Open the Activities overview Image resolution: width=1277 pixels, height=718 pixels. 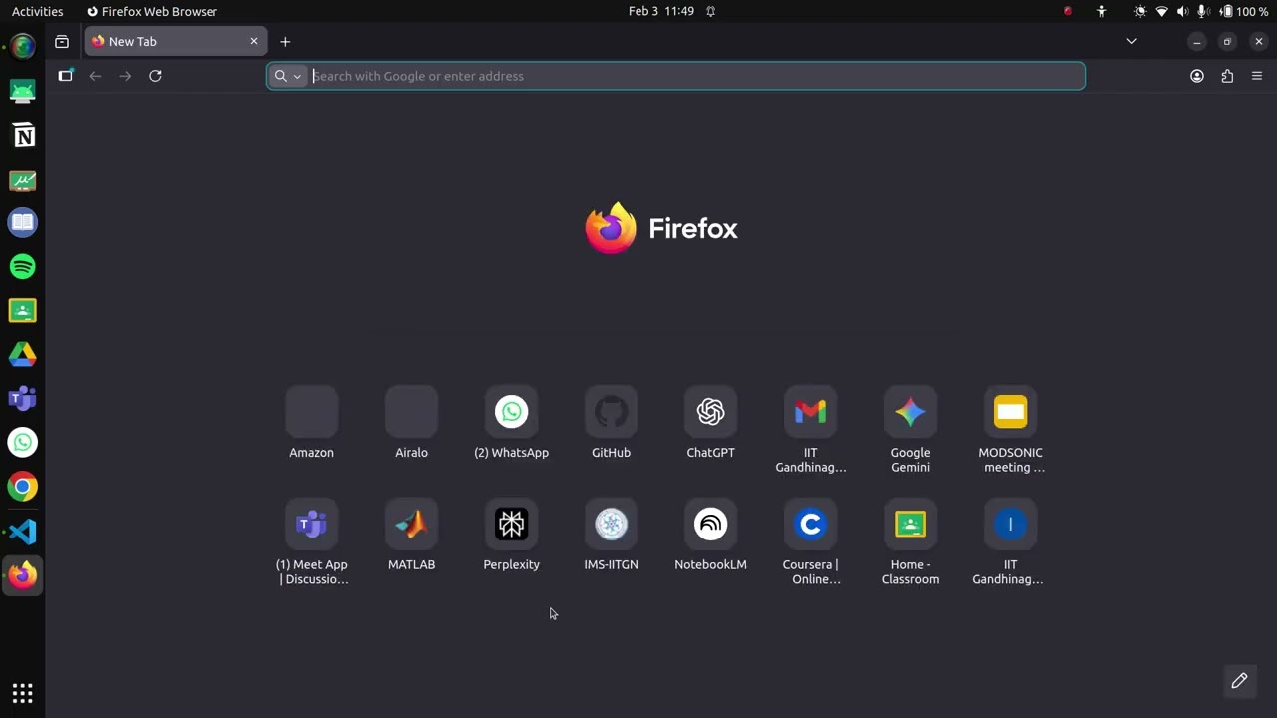[37, 12]
